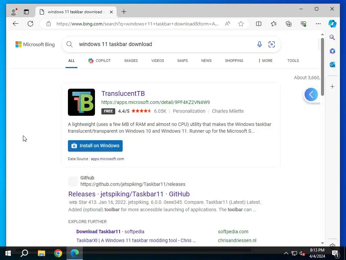The width and height of the screenshot is (346, 260).
Task: Launch Google Chrome from taskbar
Action: (58, 253)
